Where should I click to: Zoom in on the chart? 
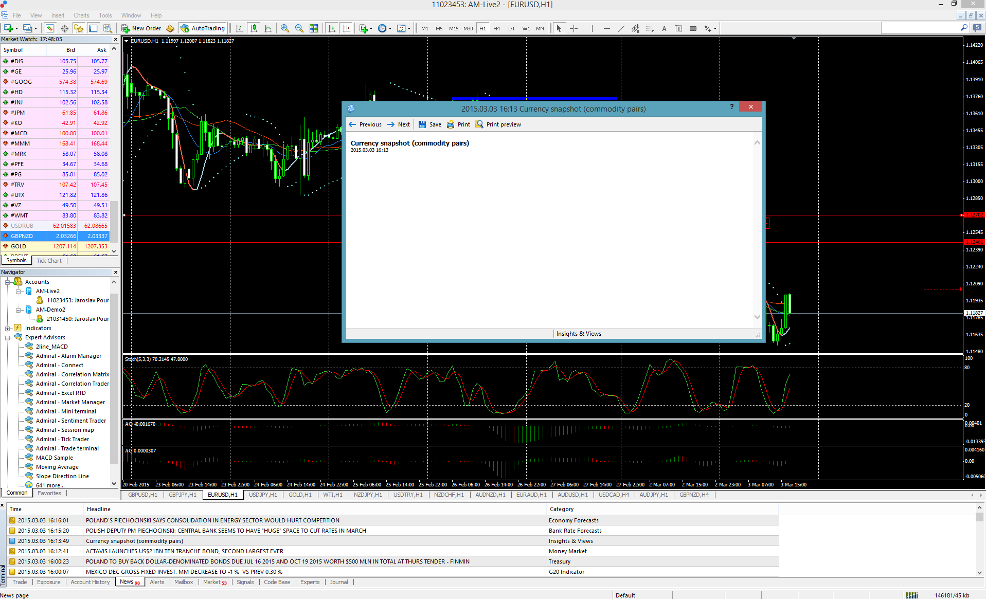click(x=284, y=28)
